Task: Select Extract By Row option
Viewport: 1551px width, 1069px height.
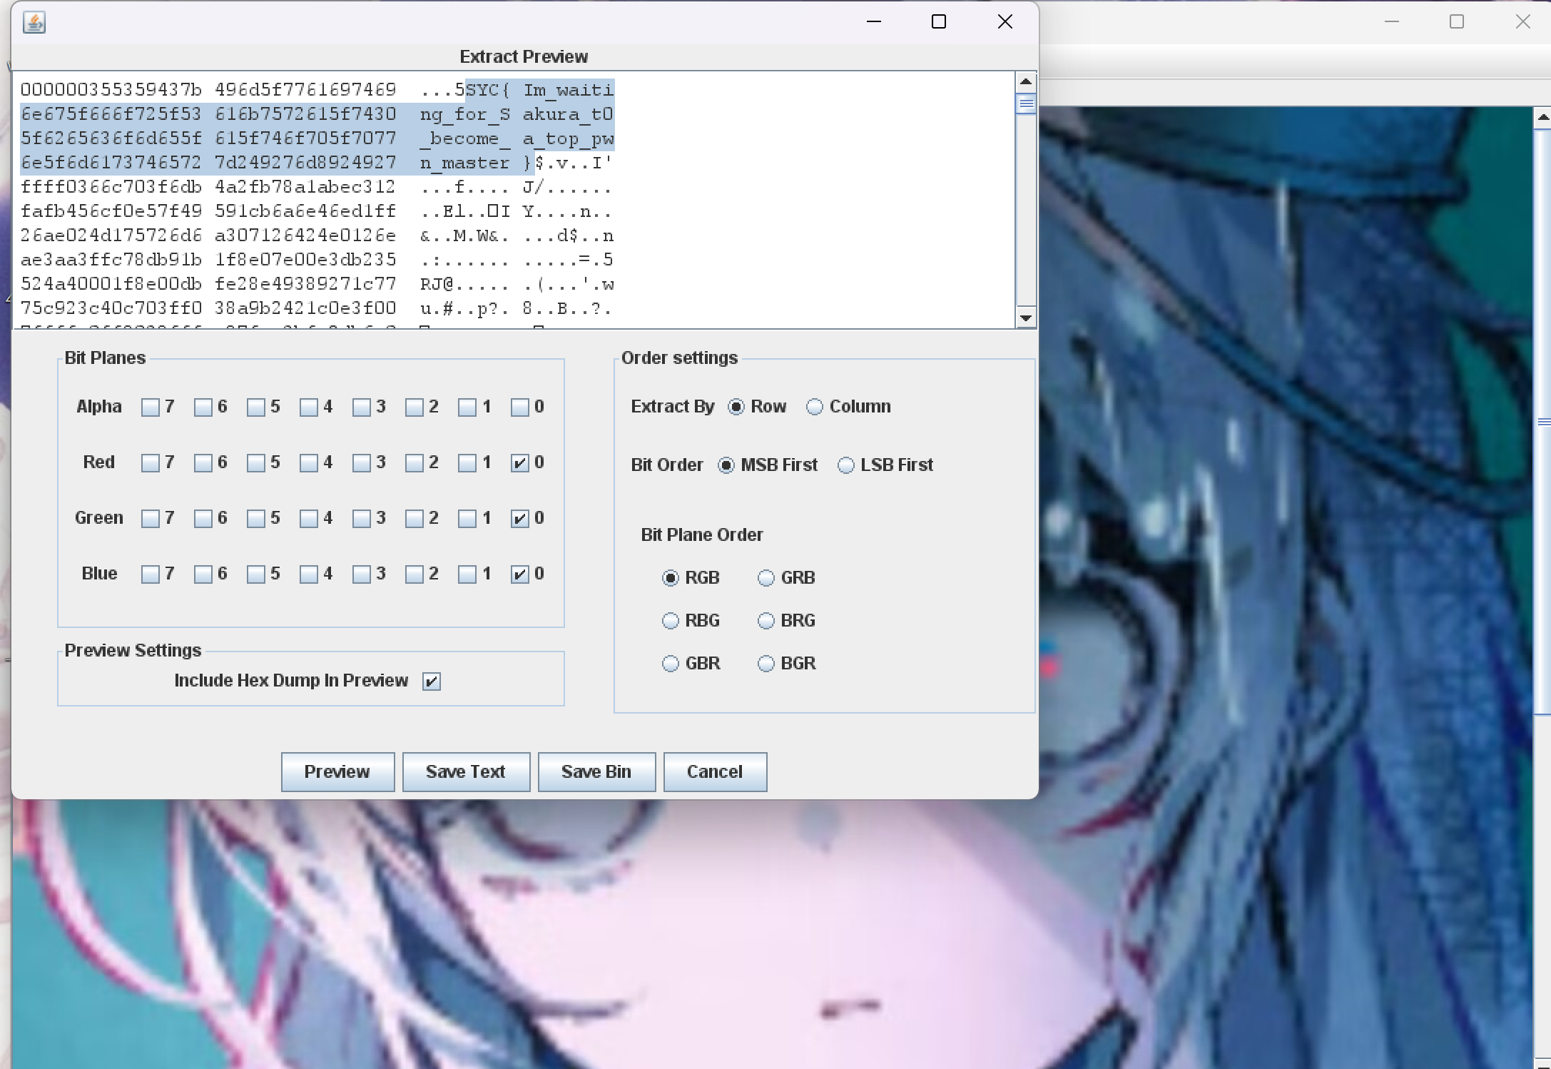Action: (736, 407)
